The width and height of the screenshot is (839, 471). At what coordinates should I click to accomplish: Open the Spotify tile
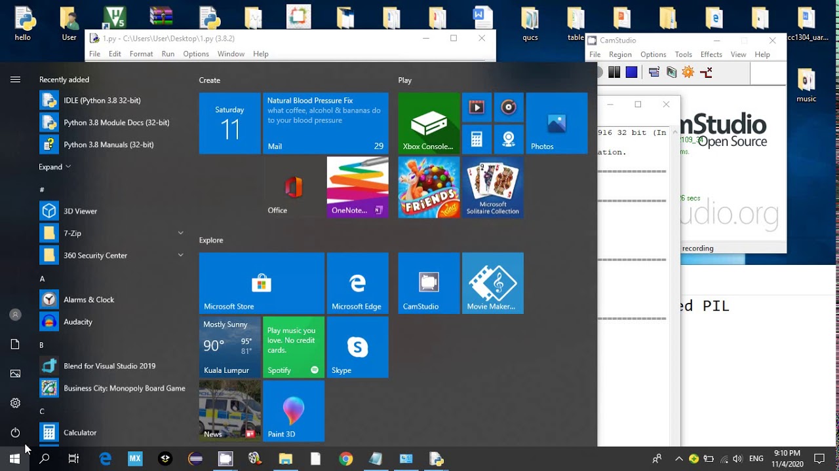(294, 347)
